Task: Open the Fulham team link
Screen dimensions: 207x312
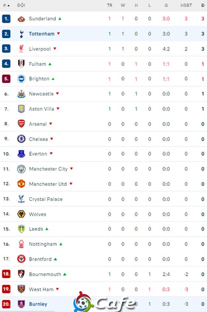Action: 37,64
